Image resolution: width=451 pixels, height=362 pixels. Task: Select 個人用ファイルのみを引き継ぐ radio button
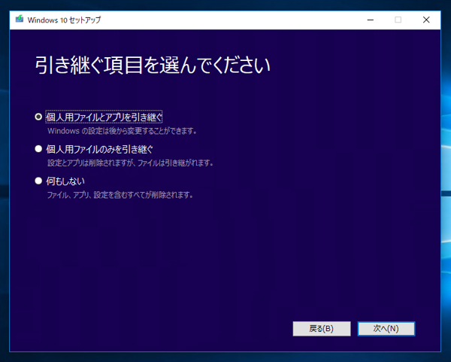(x=38, y=149)
